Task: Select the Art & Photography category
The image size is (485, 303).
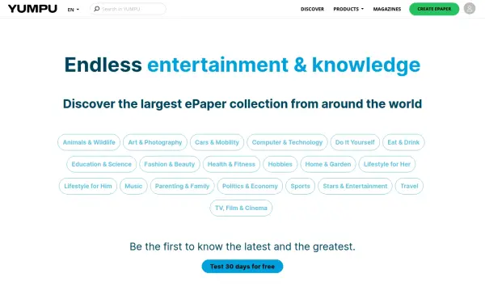Action: point(155,142)
